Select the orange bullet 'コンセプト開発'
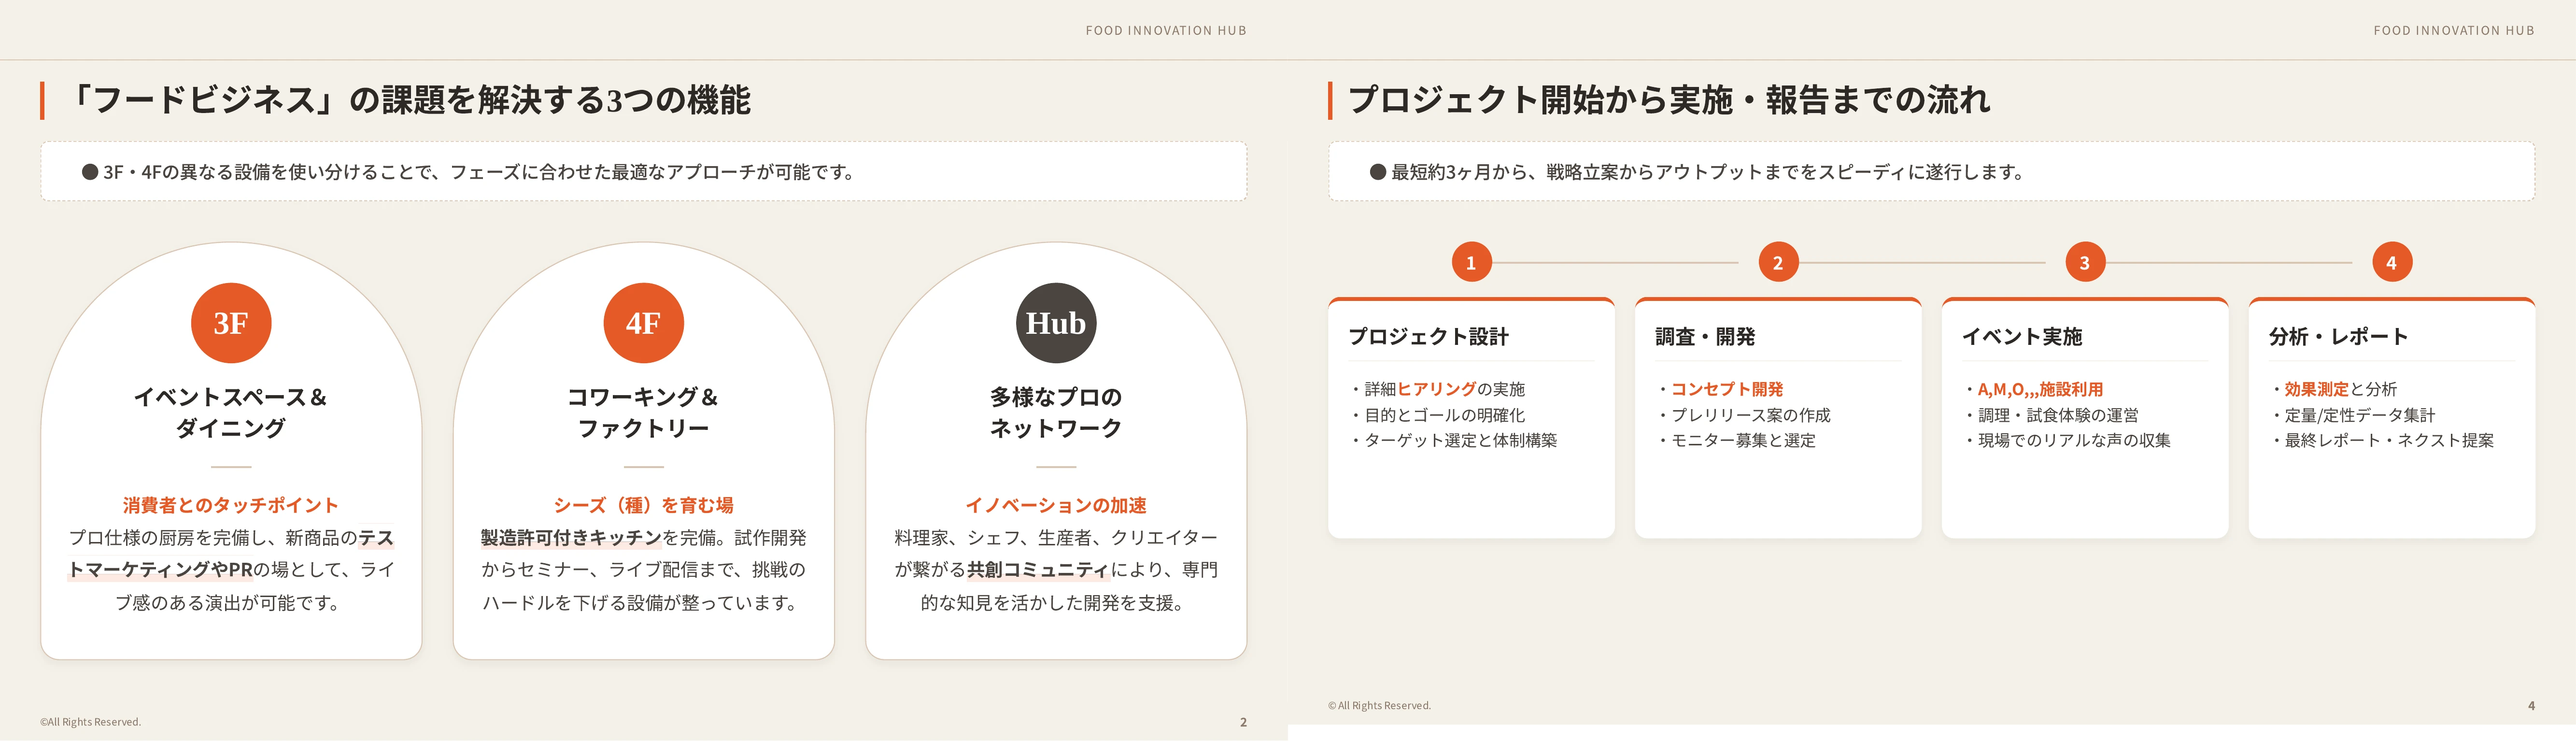The image size is (2576, 741). (x=1720, y=389)
